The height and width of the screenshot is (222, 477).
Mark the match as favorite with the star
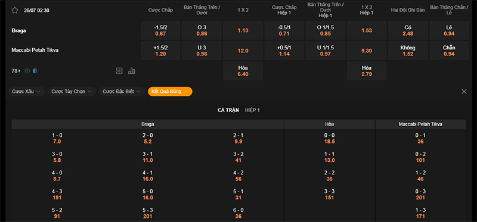[14, 10]
